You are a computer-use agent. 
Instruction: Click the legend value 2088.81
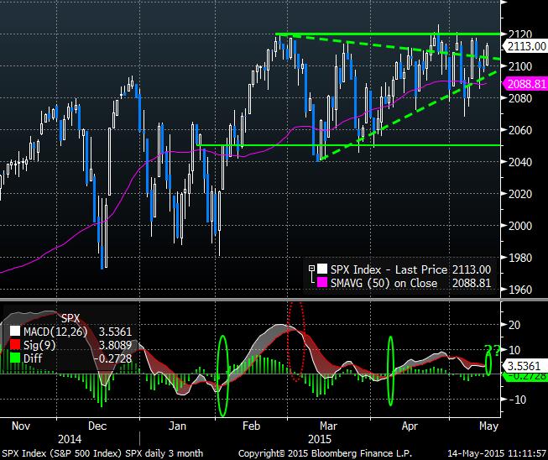pos(472,283)
